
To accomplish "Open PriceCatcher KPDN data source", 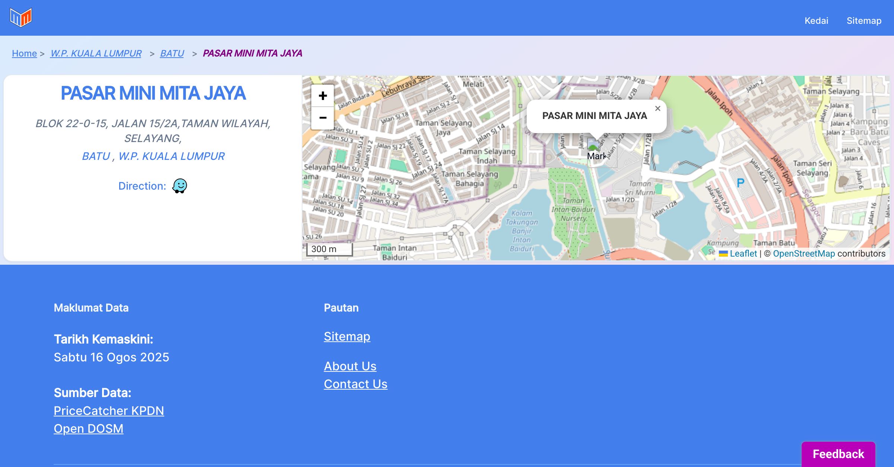I will coord(109,411).
